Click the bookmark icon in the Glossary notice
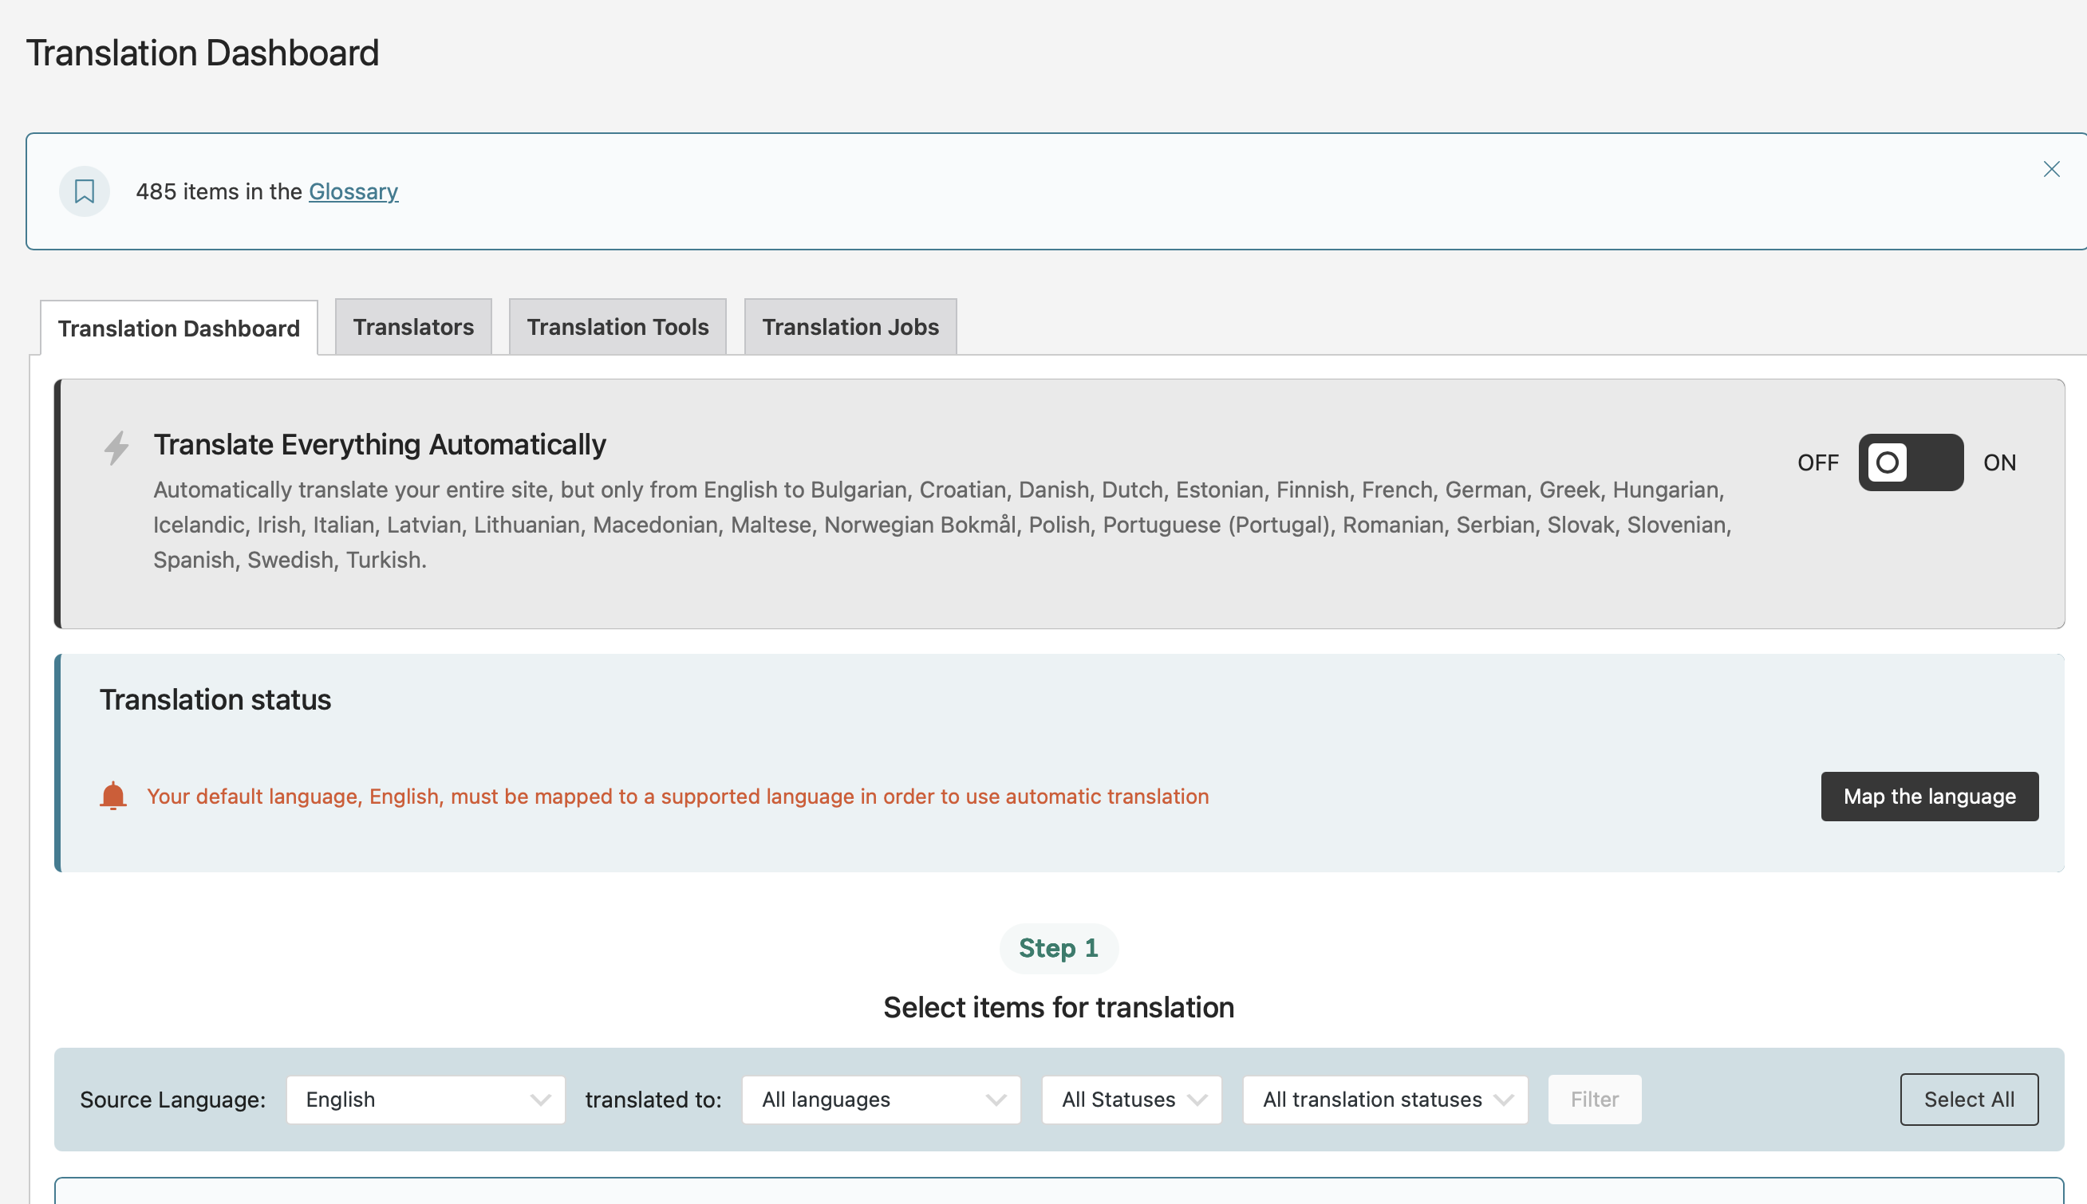 click(85, 191)
